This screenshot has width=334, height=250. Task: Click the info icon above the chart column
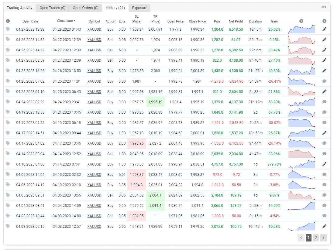pos(301,21)
